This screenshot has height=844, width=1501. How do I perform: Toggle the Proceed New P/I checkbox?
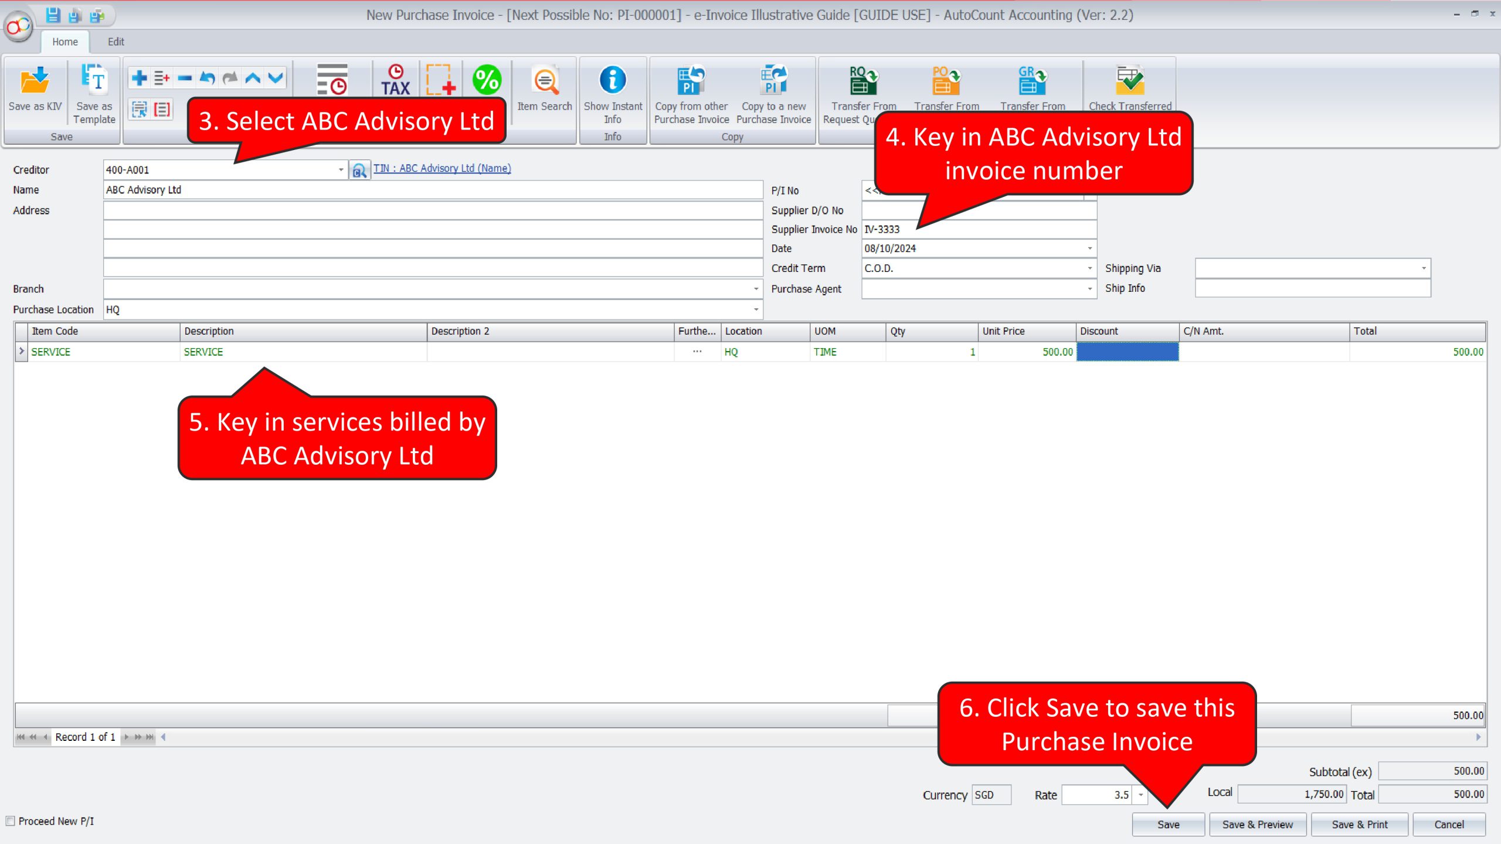coord(10,821)
